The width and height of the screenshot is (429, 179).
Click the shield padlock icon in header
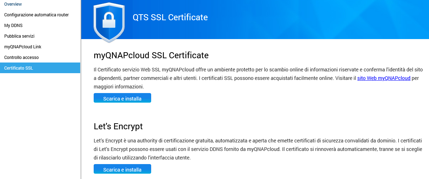[x=109, y=21]
